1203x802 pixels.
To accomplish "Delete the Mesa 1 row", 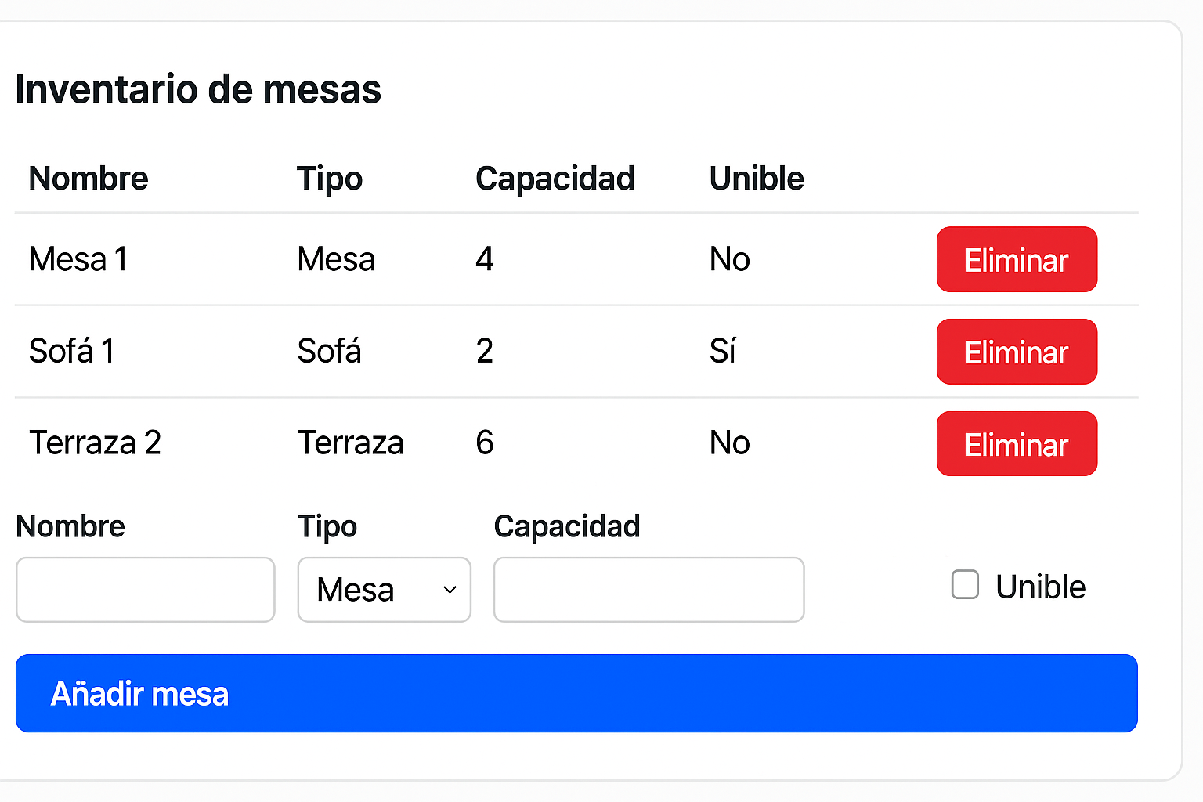I will coord(1016,260).
